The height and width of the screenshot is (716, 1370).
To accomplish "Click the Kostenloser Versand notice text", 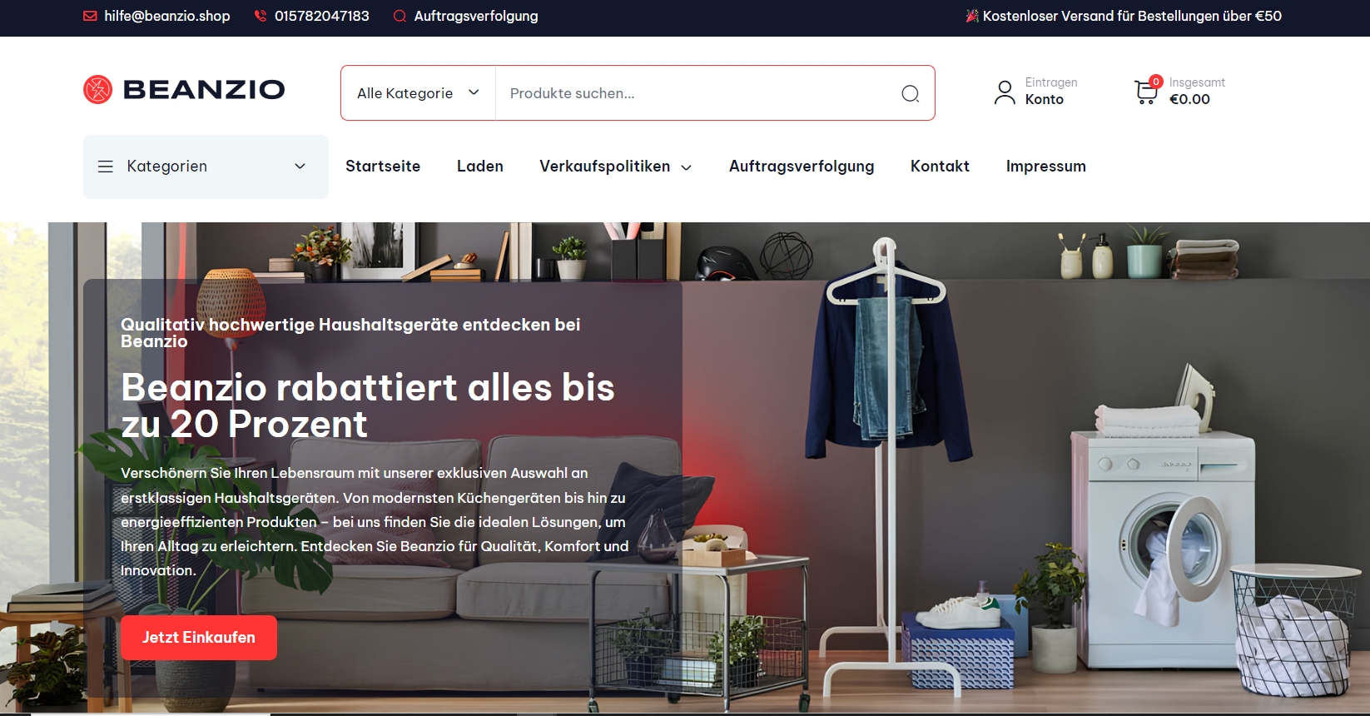I will point(1132,16).
